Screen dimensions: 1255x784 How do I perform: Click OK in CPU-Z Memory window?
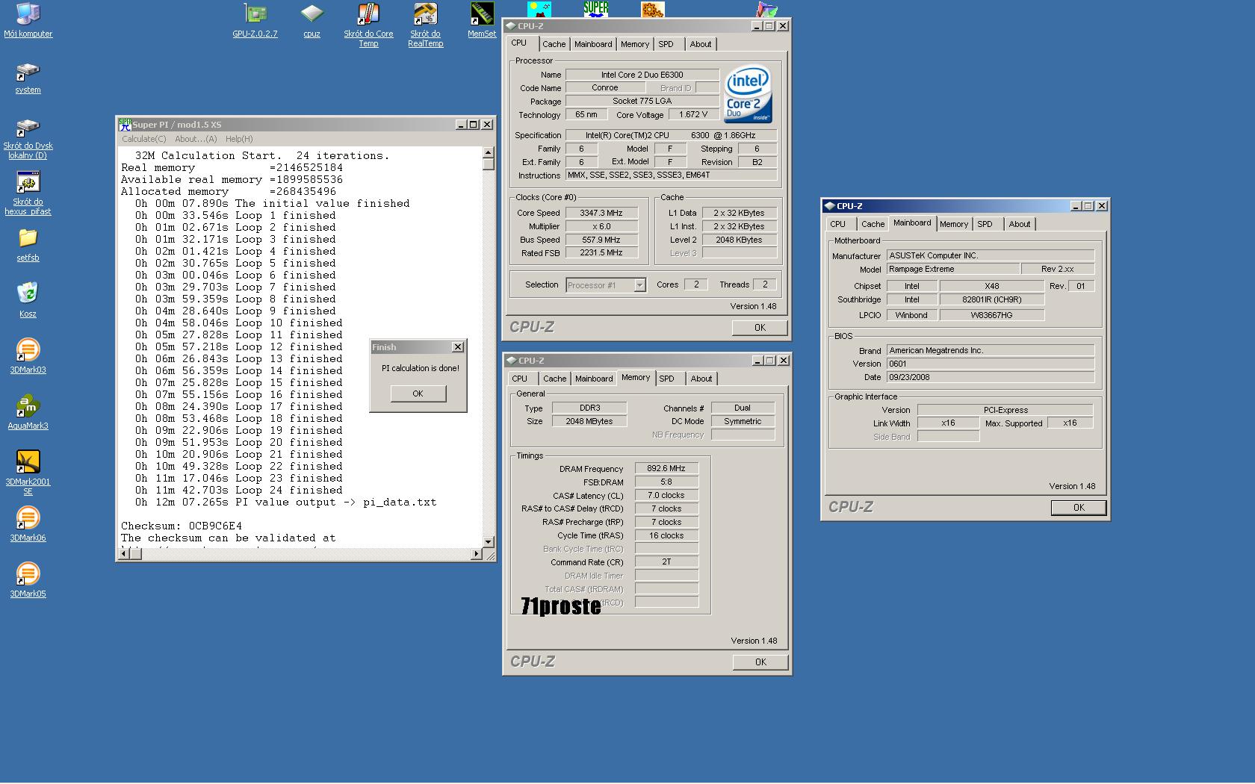[760, 662]
